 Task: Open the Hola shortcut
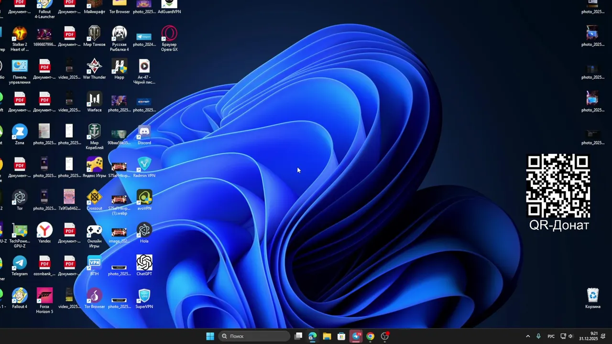click(x=144, y=233)
